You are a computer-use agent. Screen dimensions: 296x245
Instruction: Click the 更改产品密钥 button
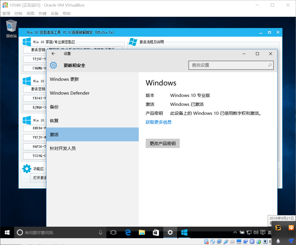click(162, 143)
